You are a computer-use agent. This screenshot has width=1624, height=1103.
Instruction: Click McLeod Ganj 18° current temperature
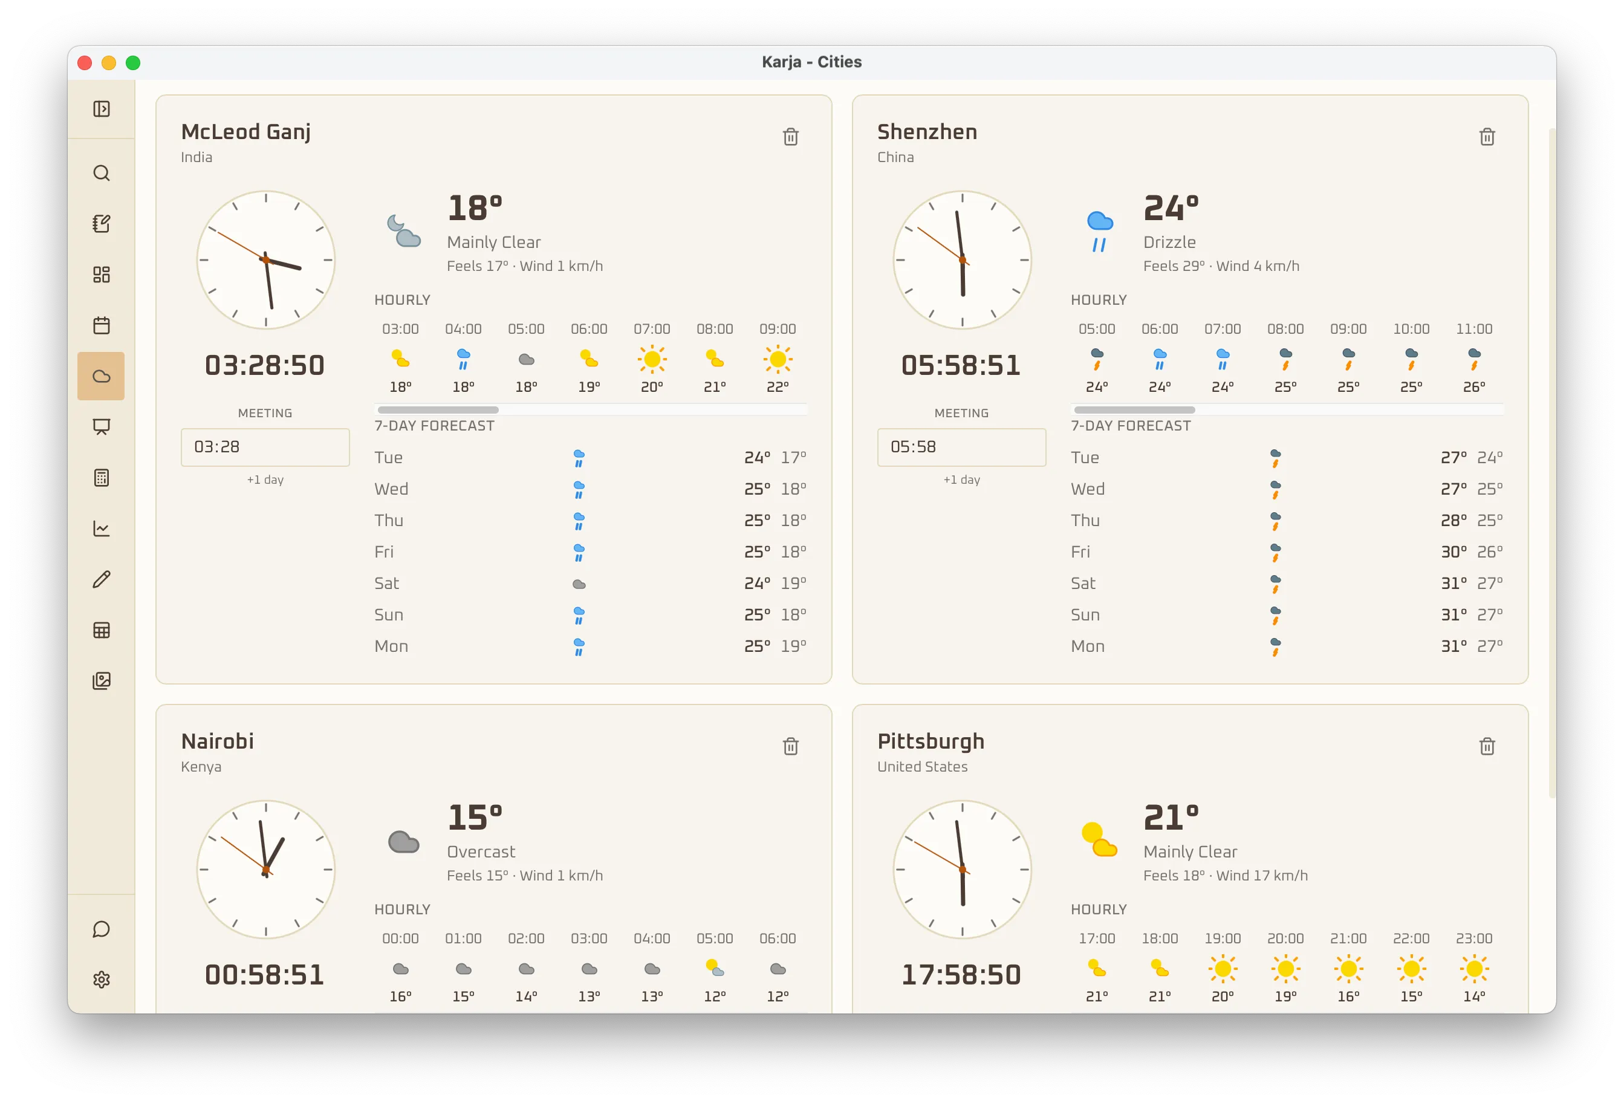click(475, 208)
